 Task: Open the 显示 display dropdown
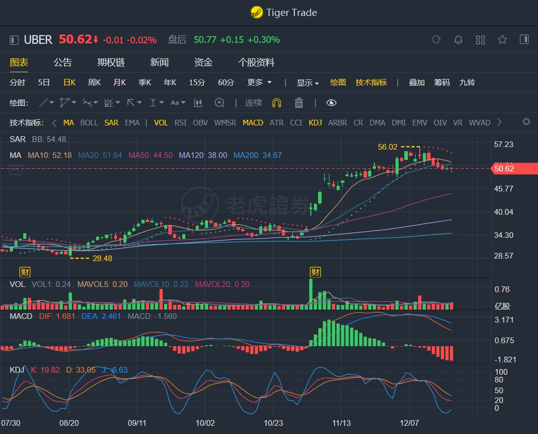(x=308, y=83)
